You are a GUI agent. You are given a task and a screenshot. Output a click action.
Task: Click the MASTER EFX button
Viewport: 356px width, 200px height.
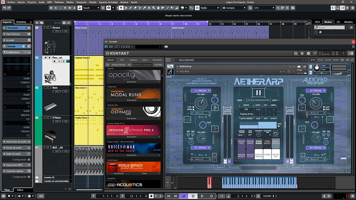tap(276, 154)
